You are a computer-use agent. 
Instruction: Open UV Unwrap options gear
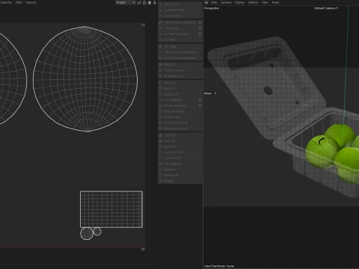[x=200, y=28]
